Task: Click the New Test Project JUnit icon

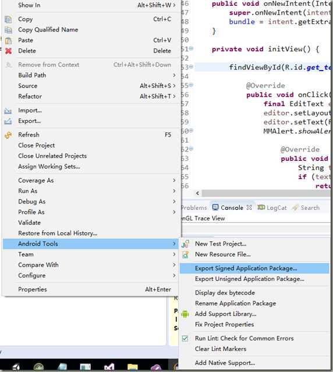Action: pyautogui.click(x=185, y=244)
